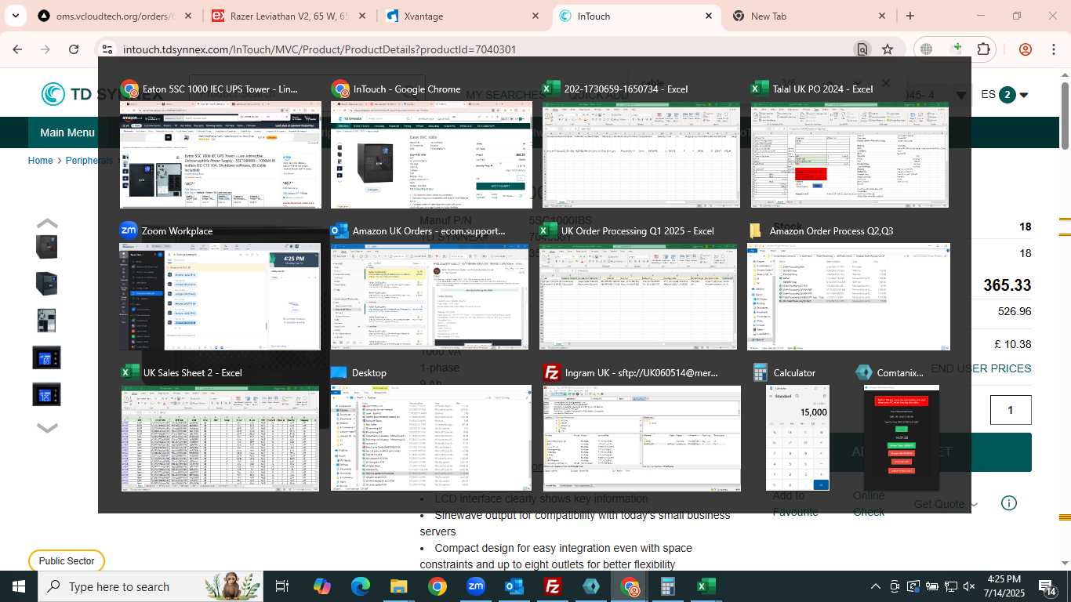Click the Public Sector button
1071x602 pixels.
[x=67, y=561]
